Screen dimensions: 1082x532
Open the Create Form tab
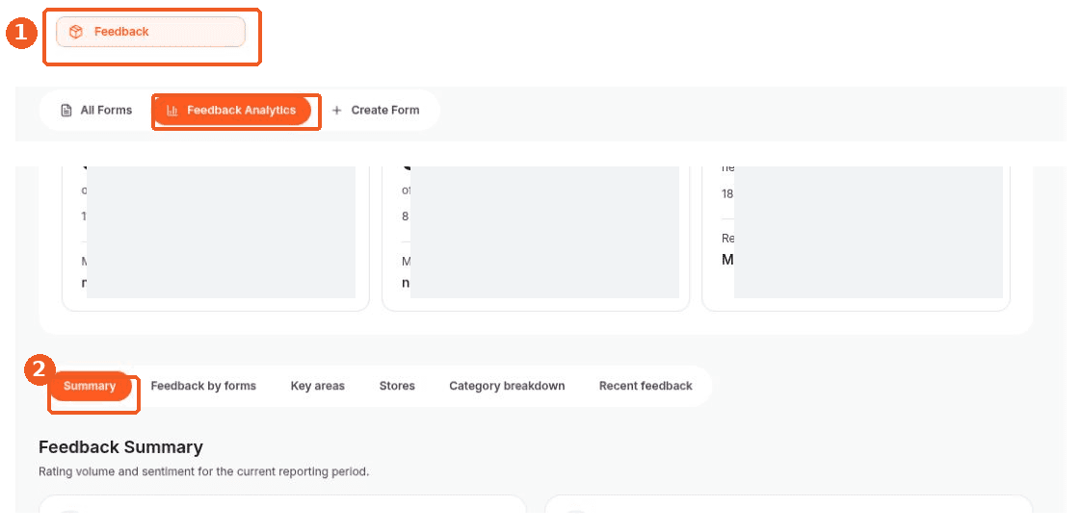tap(376, 111)
